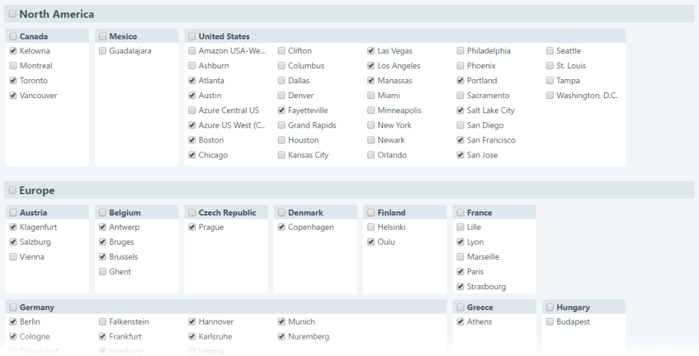Uncheck the Copenhagen checkbox
The width and height of the screenshot is (699, 356).
281,227
